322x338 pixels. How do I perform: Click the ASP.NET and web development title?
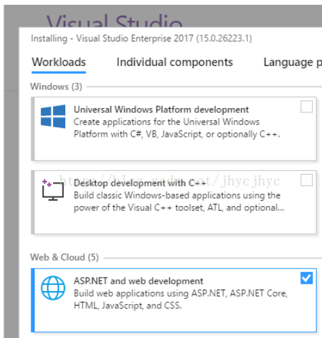point(139,281)
